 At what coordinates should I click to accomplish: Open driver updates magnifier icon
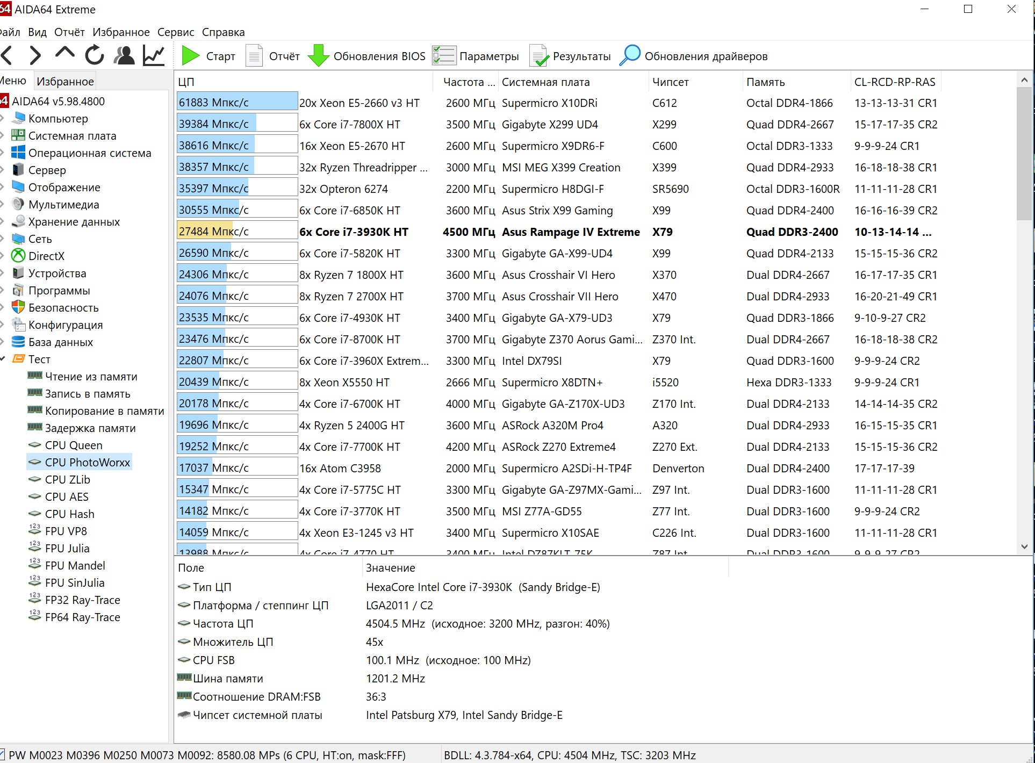(x=630, y=56)
